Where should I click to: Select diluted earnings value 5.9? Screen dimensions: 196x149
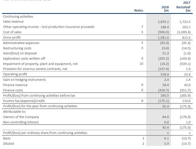(x=167, y=144)
